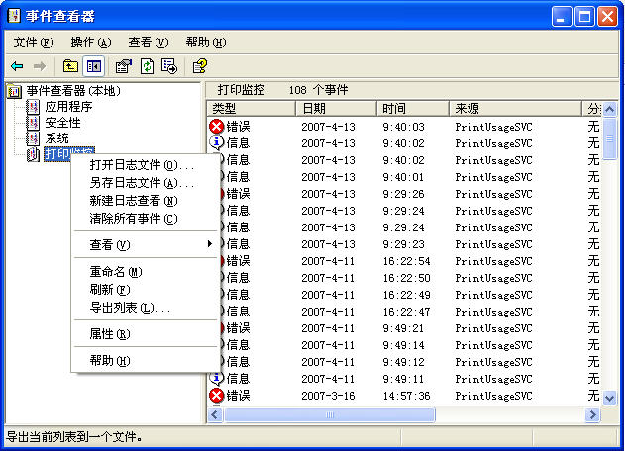
Task: Click the Help toolbar icon
Action: [199, 66]
